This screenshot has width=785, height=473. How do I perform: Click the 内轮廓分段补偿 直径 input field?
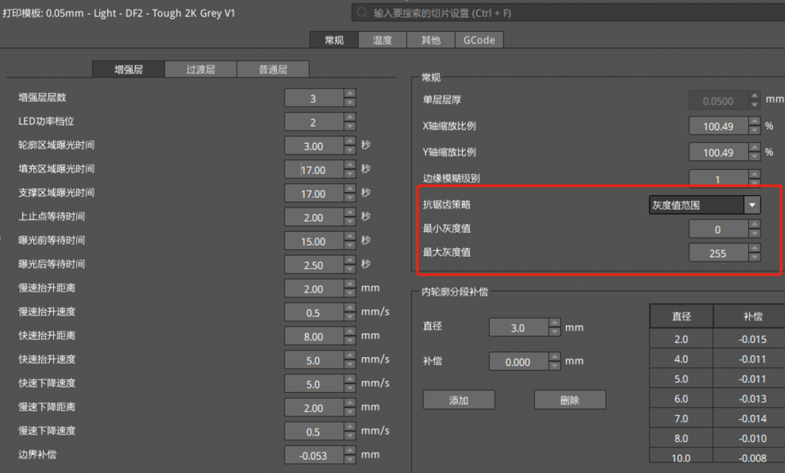[x=518, y=328]
